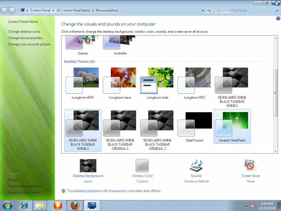
Task: Click the Search Control Panel field
Action: (x=245, y=10)
